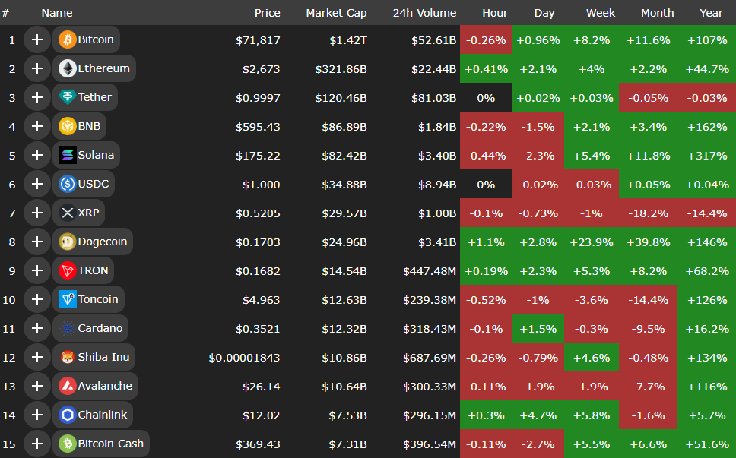Click the Chainlink hexagon logo icon
The image size is (736, 458).
point(68,415)
